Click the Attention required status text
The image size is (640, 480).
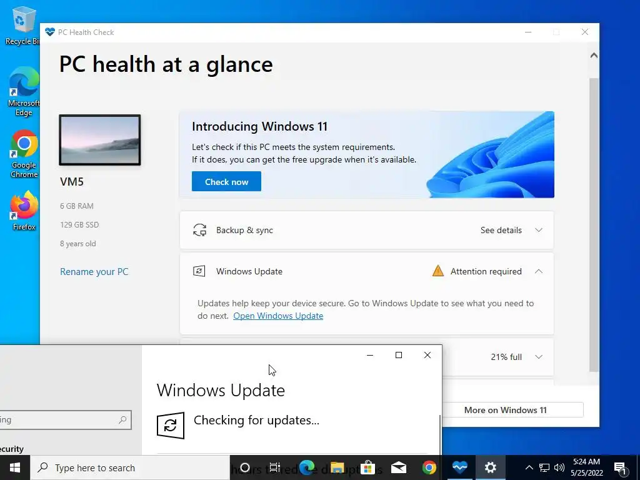[486, 271]
